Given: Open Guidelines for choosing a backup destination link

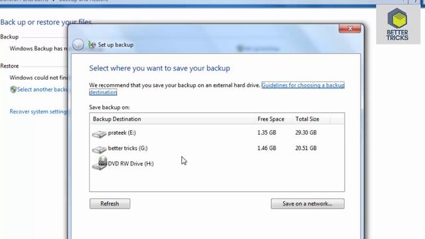Looking at the screenshot, I should (x=303, y=86).
